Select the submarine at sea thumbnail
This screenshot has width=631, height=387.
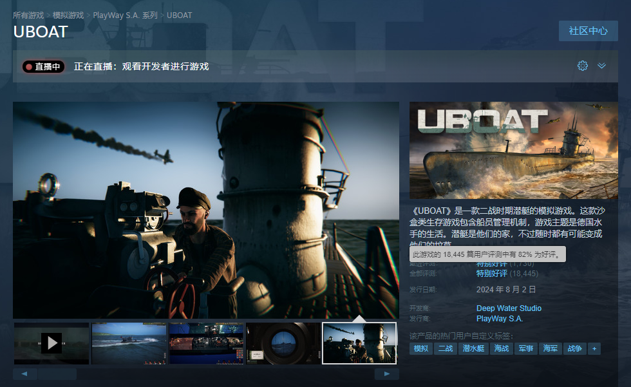pyautogui.click(x=129, y=343)
